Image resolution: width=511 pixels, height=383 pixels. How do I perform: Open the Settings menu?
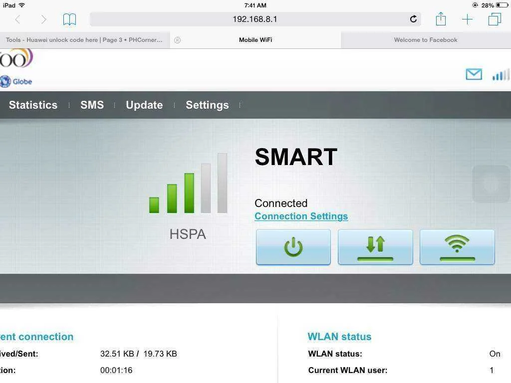pyautogui.click(x=207, y=105)
